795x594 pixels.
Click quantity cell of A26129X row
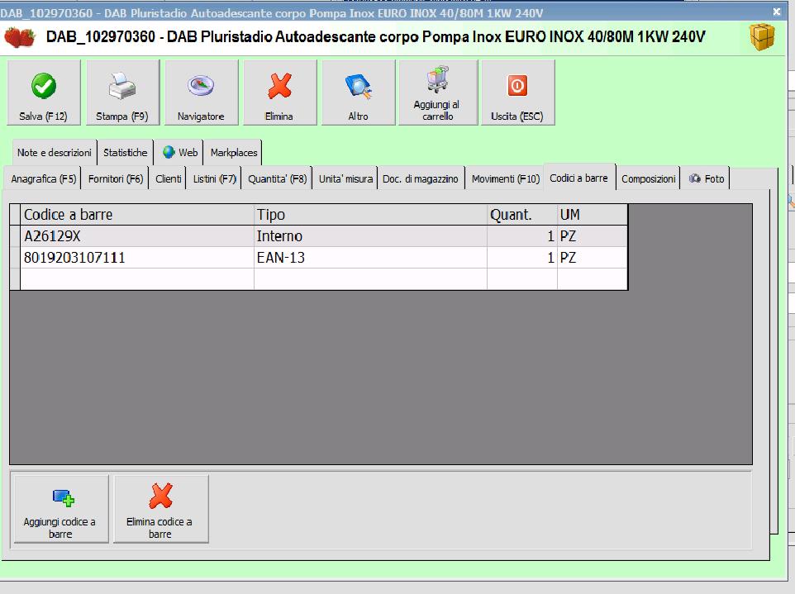522,236
